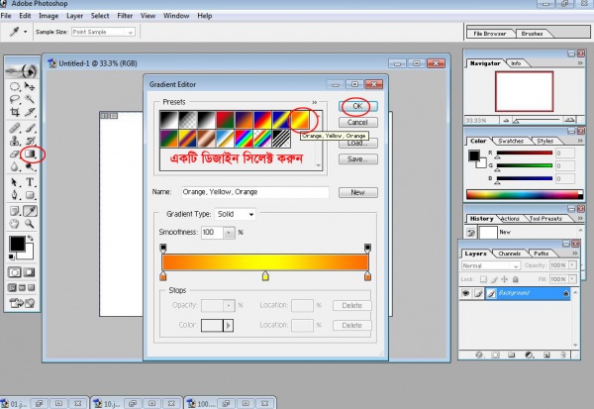The image size is (594, 409).
Task: Select the Notes tool
Action: tap(15, 211)
